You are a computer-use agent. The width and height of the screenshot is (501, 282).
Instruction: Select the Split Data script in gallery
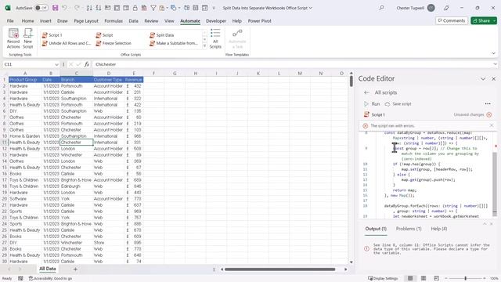click(x=162, y=34)
